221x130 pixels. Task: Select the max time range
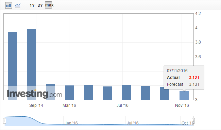49,5
